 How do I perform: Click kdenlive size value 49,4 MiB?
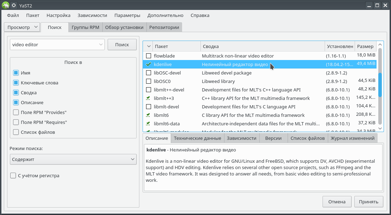[x=366, y=64]
